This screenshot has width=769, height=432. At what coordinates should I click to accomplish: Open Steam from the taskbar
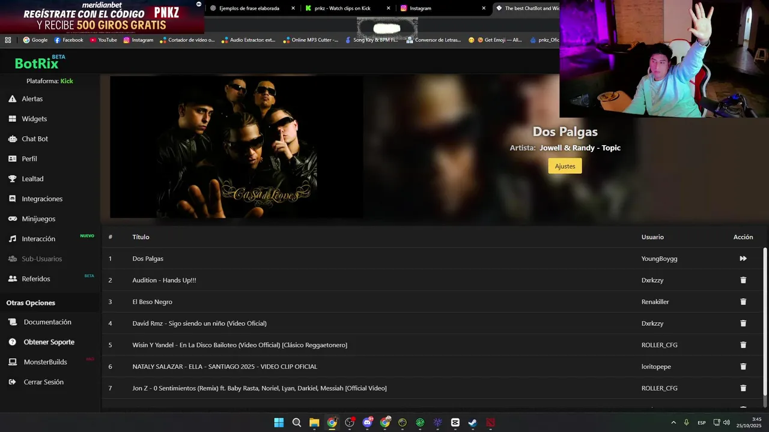[473, 422]
